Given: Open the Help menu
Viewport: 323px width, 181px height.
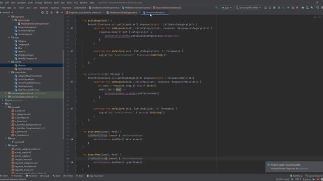Looking at the screenshot, I should click(92, 3).
